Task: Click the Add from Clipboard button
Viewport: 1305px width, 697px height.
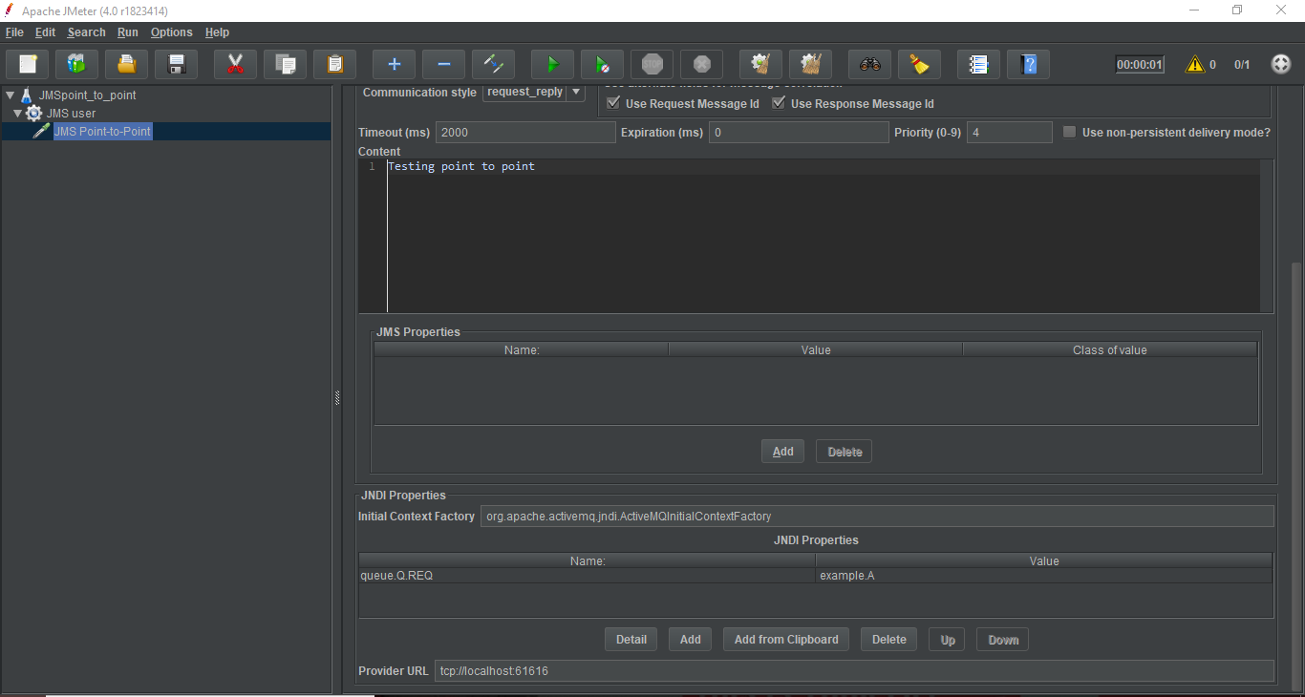Action: click(x=786, y=640)
